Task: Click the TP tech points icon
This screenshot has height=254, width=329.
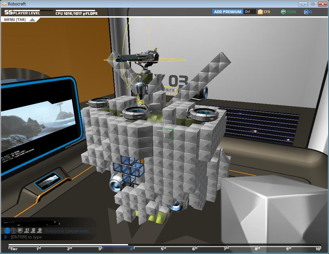Action: point(260,12)
